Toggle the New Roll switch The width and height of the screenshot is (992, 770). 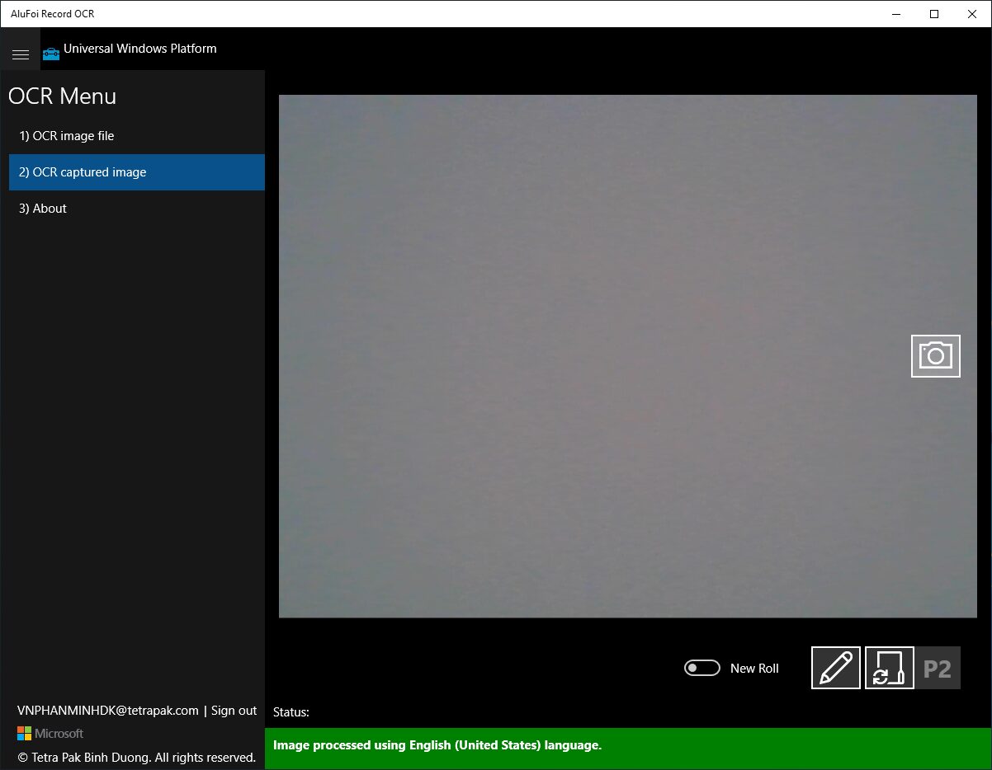click(702, 668)
